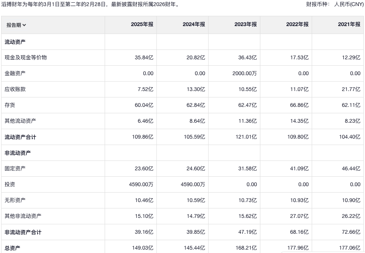Click the 流动资产 section heading

click(15, 42)
